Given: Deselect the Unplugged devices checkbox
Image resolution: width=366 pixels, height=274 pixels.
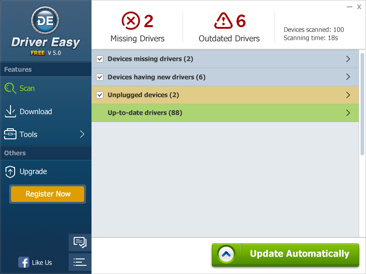Looking at the screenshot, I should point(100,95).
